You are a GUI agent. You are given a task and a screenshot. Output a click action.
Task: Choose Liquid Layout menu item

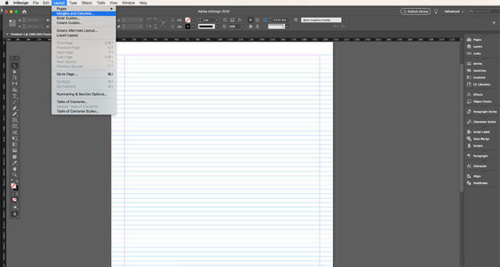click(83, 35)
